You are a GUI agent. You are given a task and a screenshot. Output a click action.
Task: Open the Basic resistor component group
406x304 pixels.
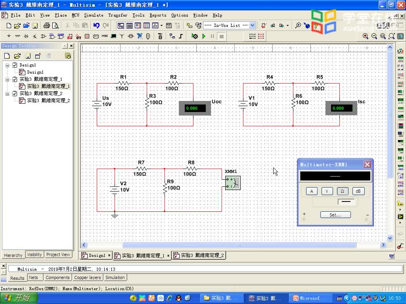[17, 36]
